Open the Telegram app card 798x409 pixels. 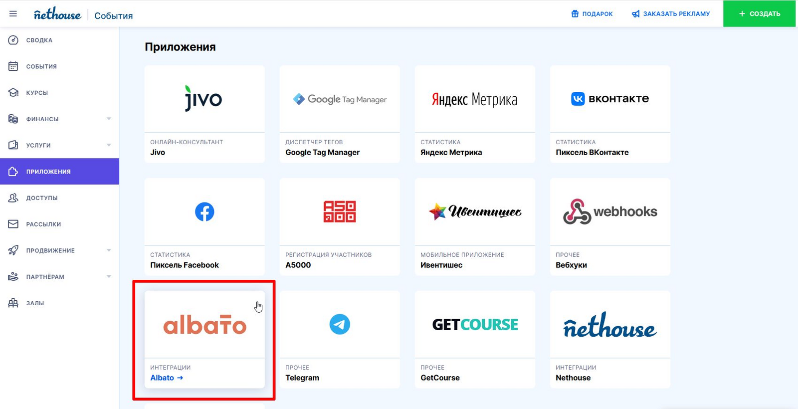(x=340, y=339)
